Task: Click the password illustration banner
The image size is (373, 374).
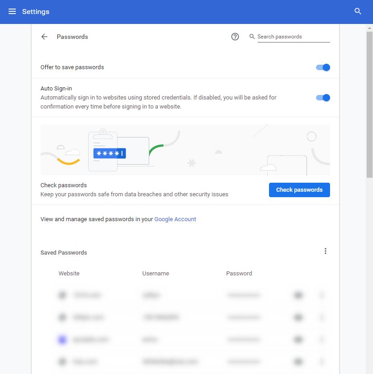Action: click(x=185, y=150)
